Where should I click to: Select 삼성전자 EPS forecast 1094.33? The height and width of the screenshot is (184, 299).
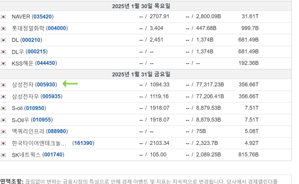(159, 84)
